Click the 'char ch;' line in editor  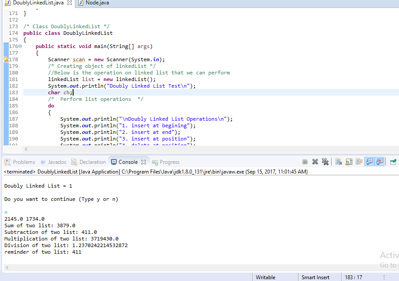tap(60, 92)
